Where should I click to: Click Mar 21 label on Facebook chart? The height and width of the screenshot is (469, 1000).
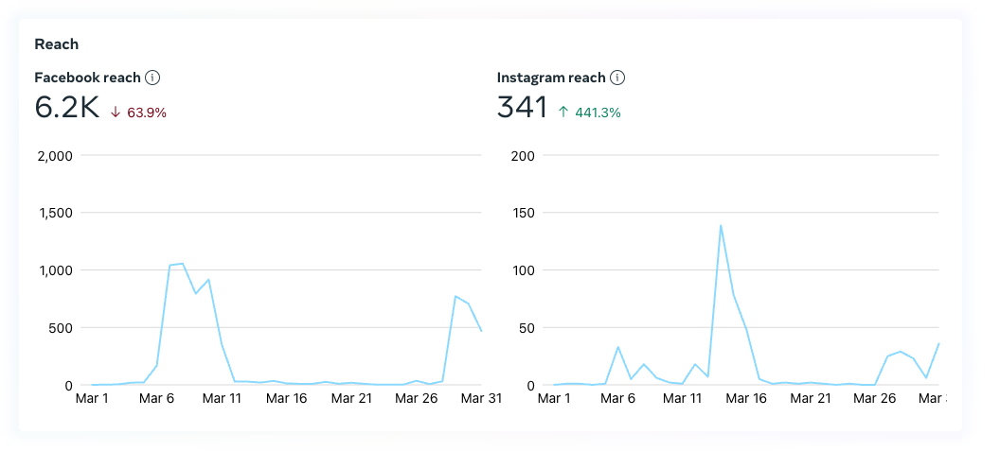pyautogui.click(x=351, y=399)
